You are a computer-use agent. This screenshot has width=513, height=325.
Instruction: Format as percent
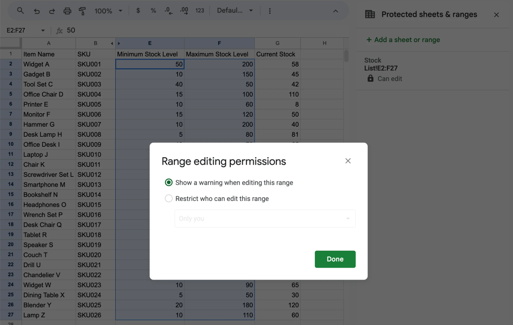coord(153,11)
